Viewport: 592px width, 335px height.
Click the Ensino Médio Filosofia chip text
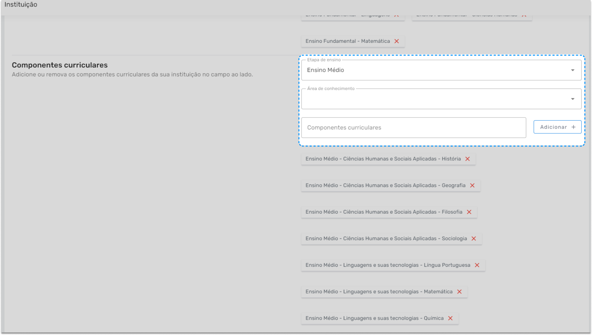coord(384,212)
